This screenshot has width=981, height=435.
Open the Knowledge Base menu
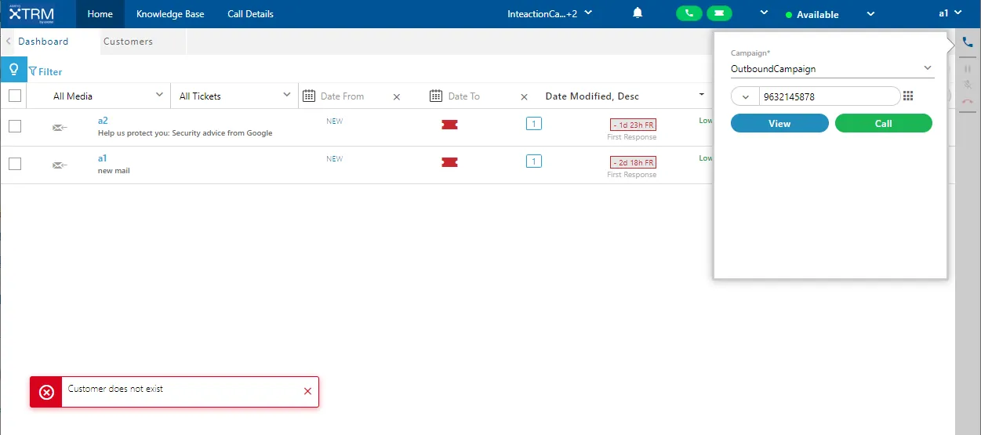[x=171, y=14]
